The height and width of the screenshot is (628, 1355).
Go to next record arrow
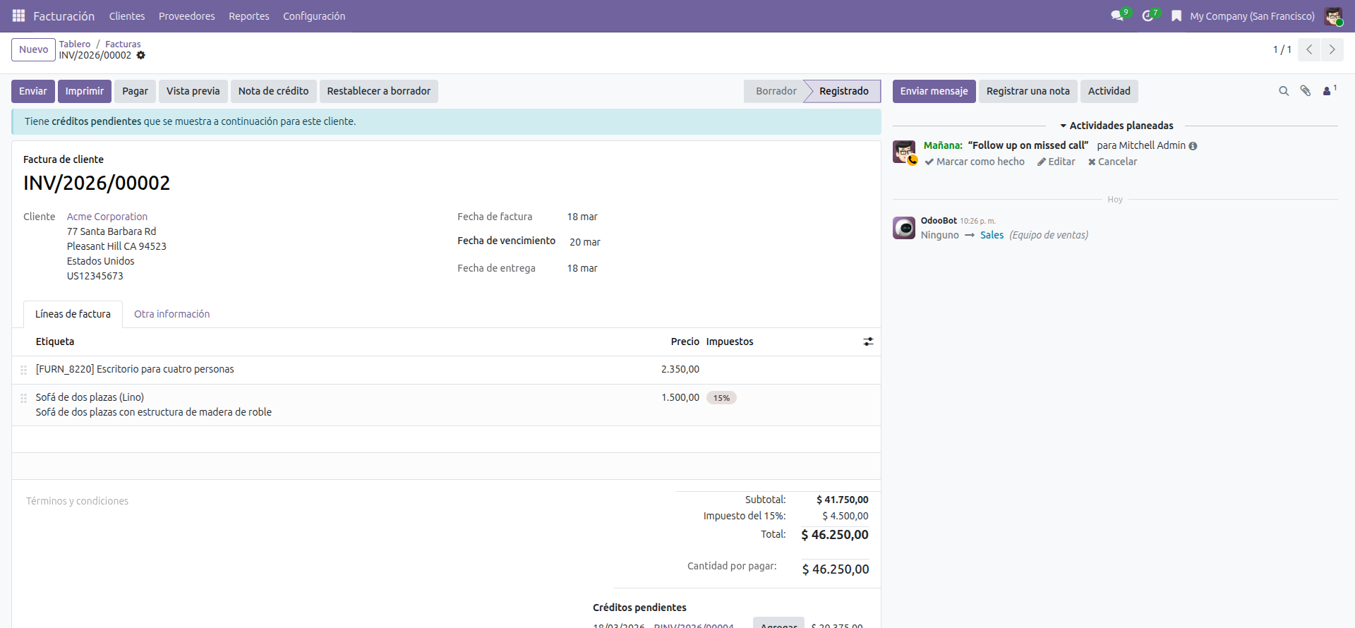[x=1332, y=49]
